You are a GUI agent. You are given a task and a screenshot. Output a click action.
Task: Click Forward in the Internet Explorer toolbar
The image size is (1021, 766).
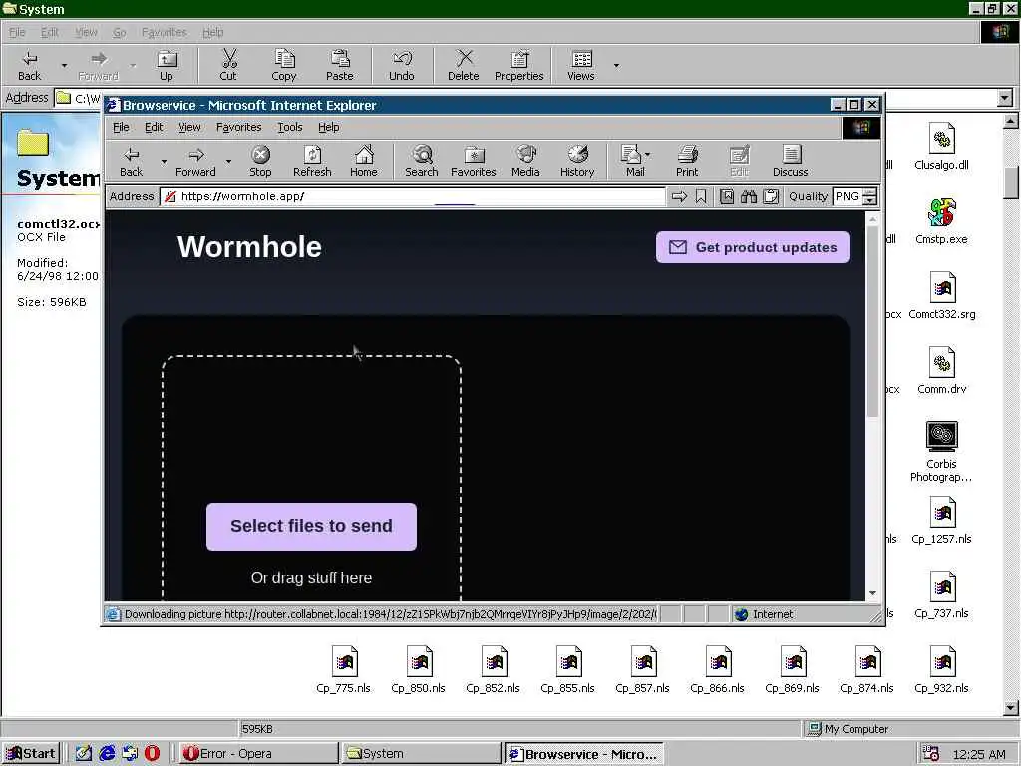pos(195,161)
